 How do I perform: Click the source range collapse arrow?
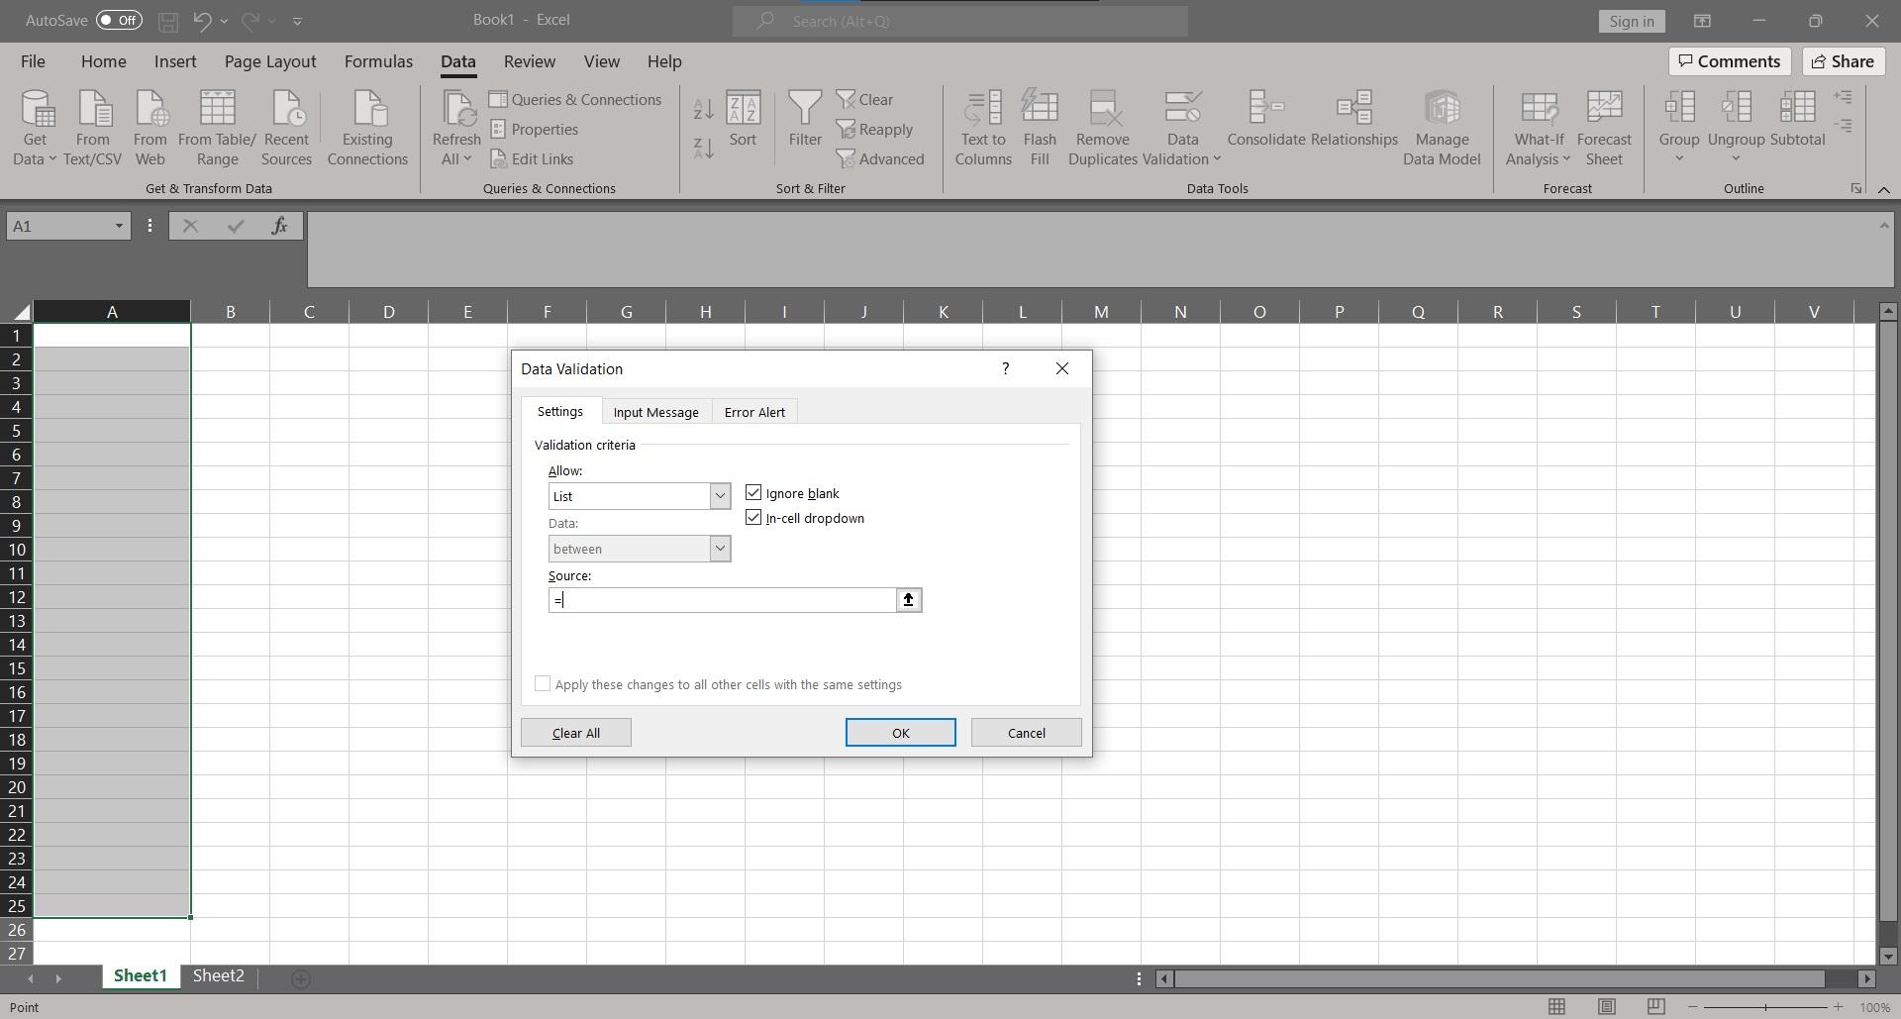click(x=908, y=600)
